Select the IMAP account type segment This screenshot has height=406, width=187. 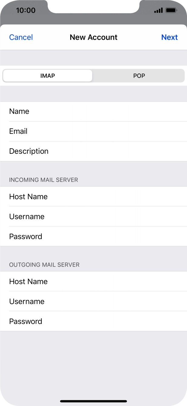pyautogui.click(x=48, y=76)
